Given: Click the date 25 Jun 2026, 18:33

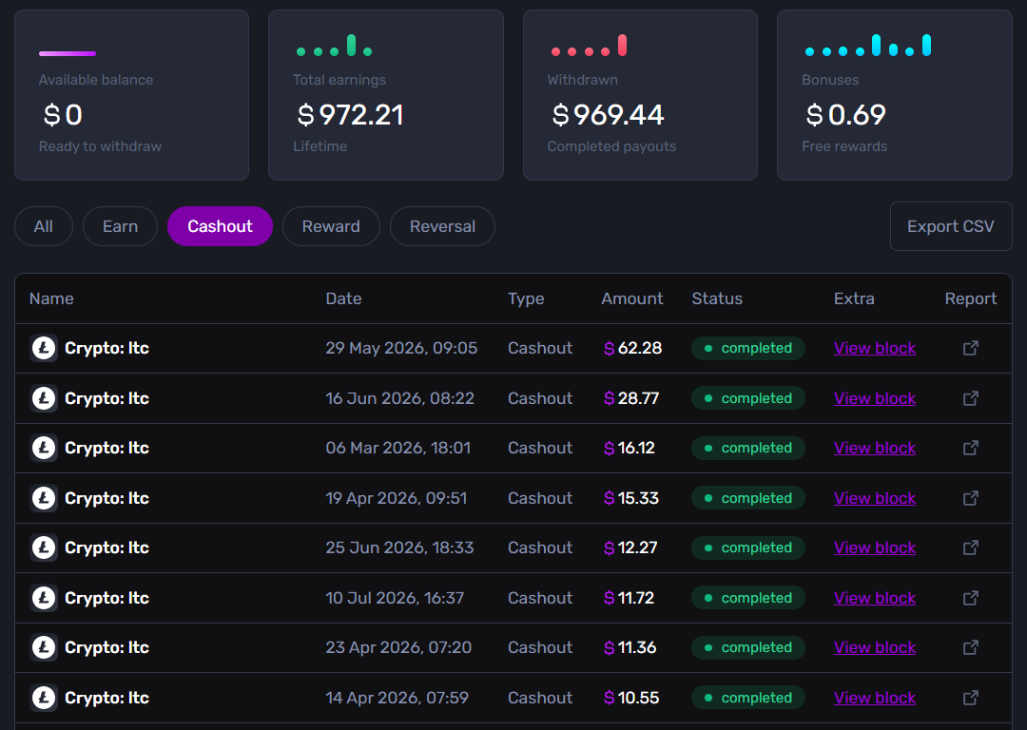Looking at the screenshot, I should click(x=399, y=548).
